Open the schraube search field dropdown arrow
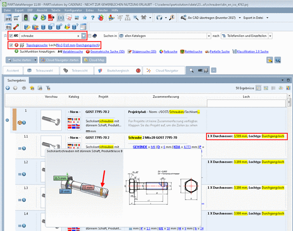Viewport: 293px width, 231px height. pyautogui.click(x=84, y=36)
